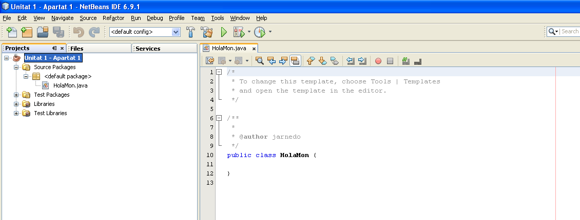580x220 pixels.
Task: Collapse the Unitat 1 - Apartat 1 project node
Action: point(6,58)
